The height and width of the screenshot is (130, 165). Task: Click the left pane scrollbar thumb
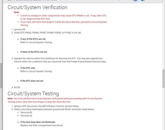click(x=1, y=76)
